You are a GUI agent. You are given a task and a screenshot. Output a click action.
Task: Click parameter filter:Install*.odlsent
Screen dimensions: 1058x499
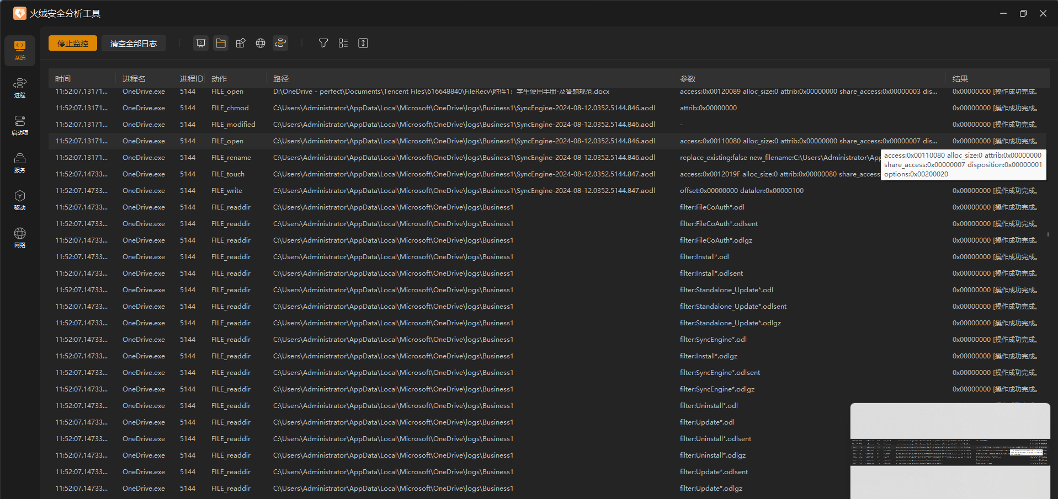711,273
